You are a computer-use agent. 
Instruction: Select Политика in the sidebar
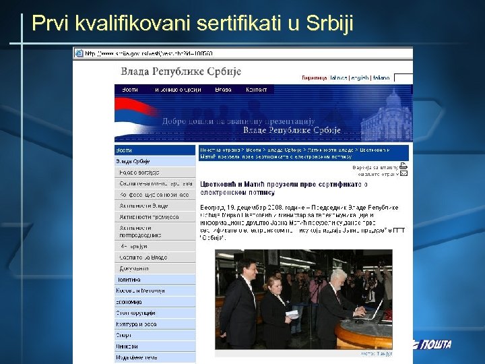pos(155,280)
